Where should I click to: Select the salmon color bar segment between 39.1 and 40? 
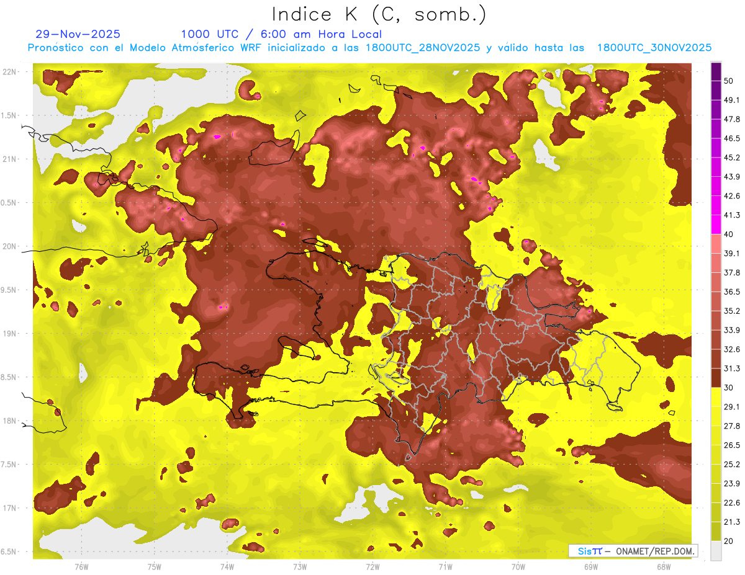[x=716, y=243]
